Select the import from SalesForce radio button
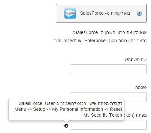The width and height of the screenshot is (151, 133). 139,13
